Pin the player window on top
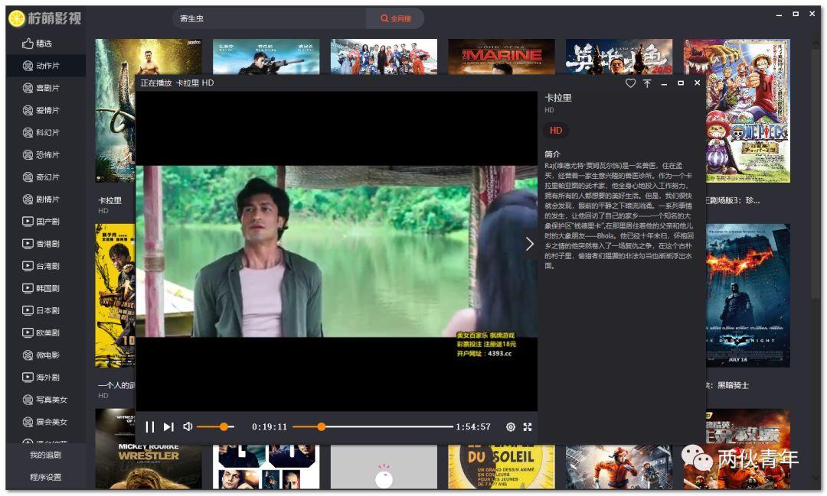The width and height of the screenshot is (827, 496). pyautogui.click(x=647, y=83)
